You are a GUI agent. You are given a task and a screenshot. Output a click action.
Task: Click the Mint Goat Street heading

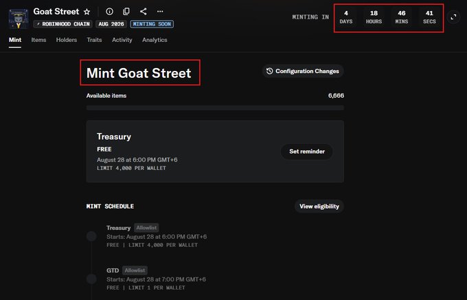[x=139, y=73]
